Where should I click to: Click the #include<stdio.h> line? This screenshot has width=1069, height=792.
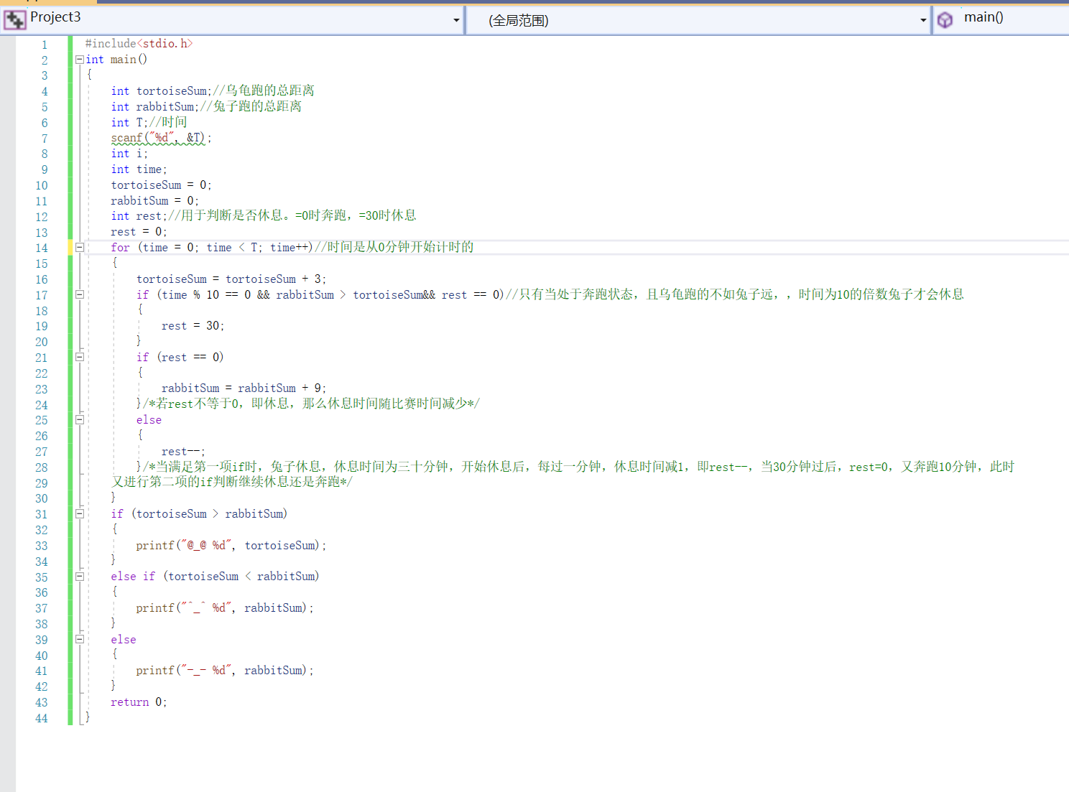tap(139, 44)
